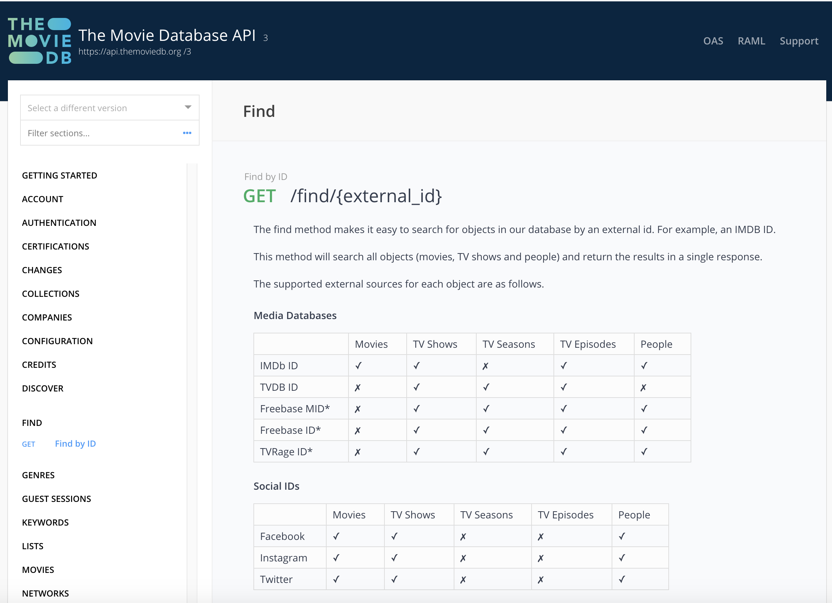Open the RAML link in header
The width and height of the screenshot is (832, 603).
pyautogui.click(x=751, y=41)
